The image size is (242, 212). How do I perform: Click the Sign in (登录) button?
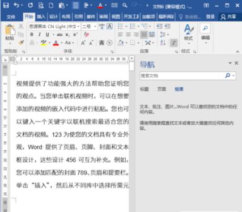tap(210, 17)
